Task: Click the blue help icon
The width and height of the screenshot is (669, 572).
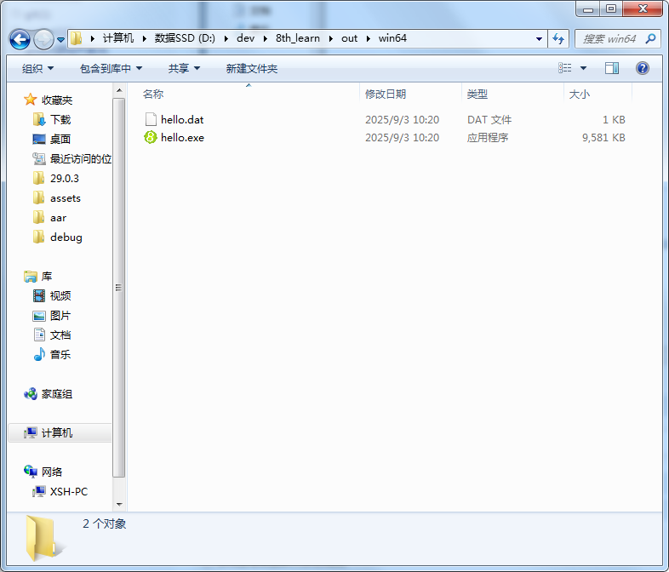Action: pos(642,68)
